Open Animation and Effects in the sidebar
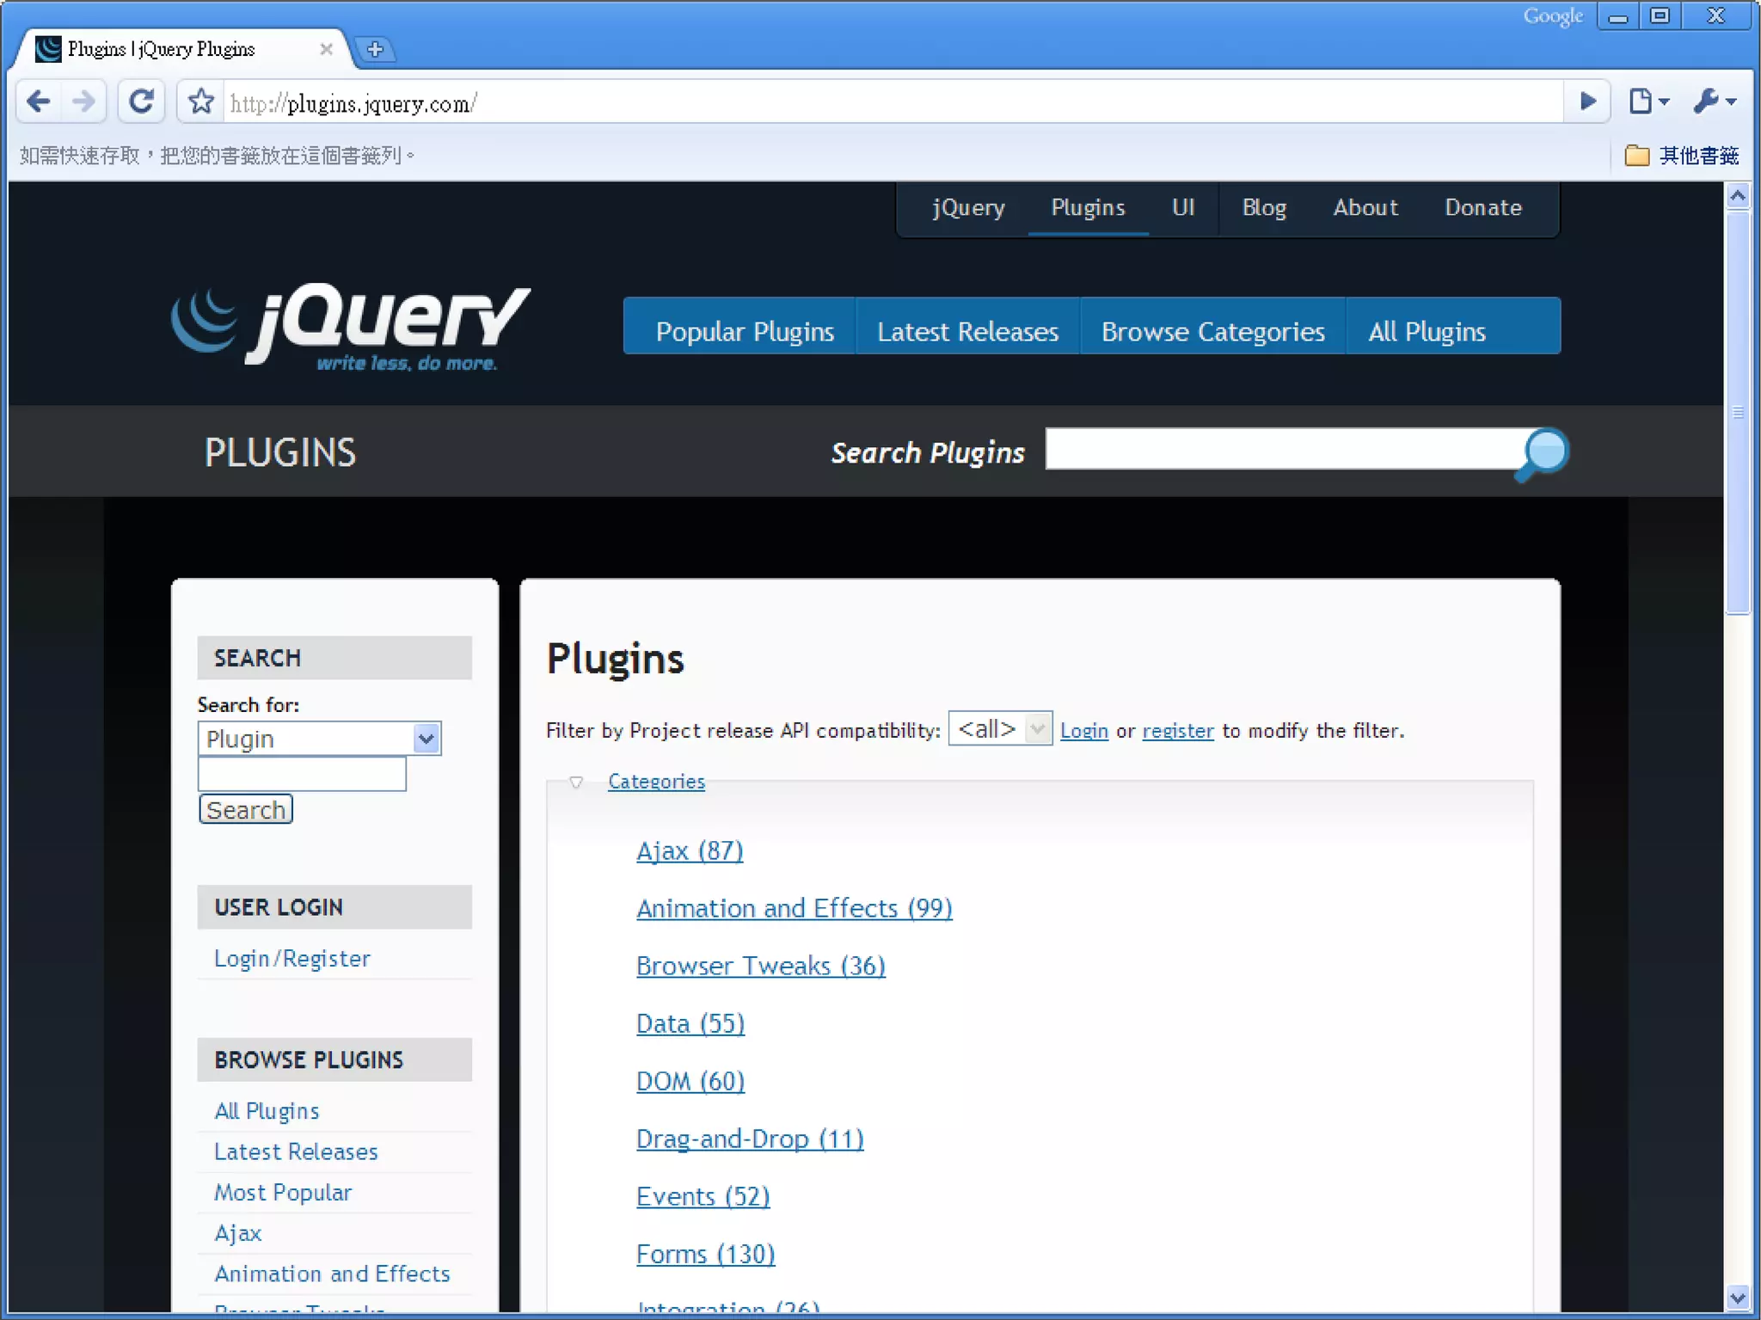 tap(332, 1274)
